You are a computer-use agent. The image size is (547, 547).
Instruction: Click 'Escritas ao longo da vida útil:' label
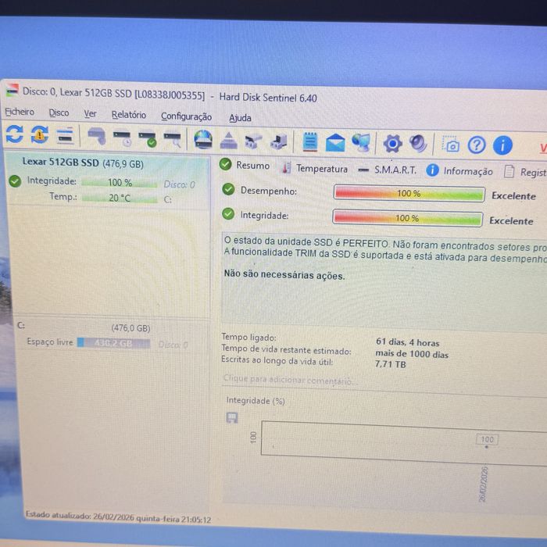click(277, 360)
